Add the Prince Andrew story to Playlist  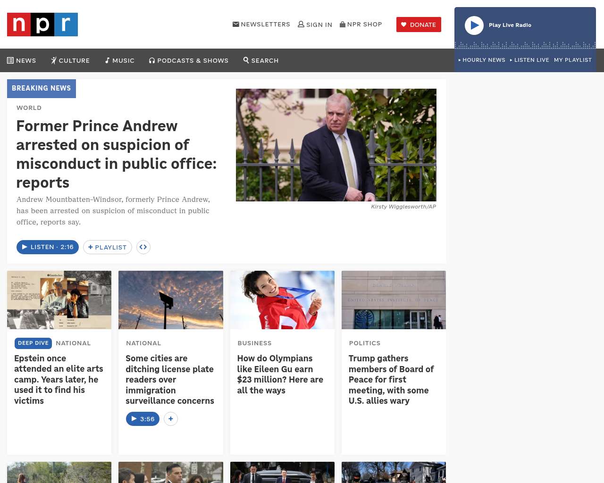pos(108,247)
